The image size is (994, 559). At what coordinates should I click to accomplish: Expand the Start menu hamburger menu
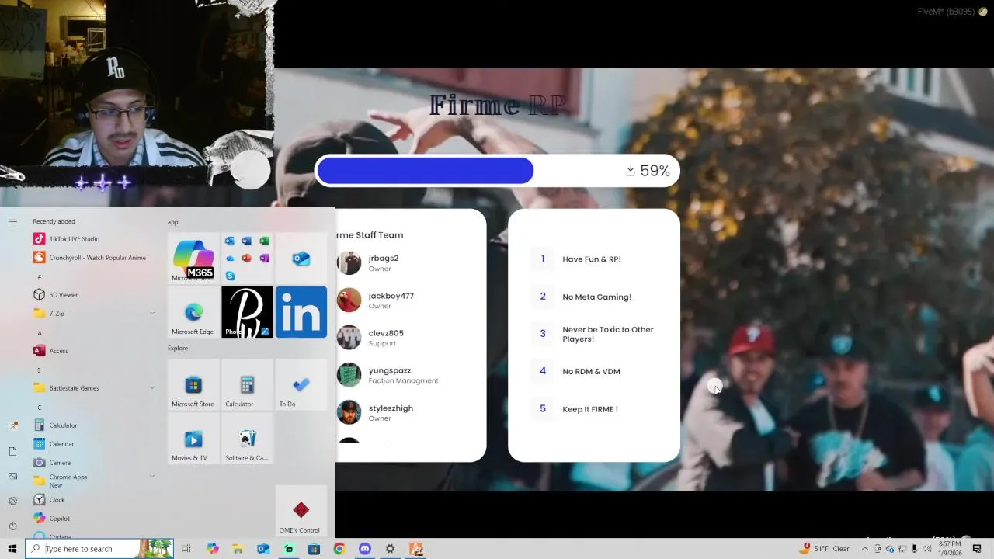[12, 222]
